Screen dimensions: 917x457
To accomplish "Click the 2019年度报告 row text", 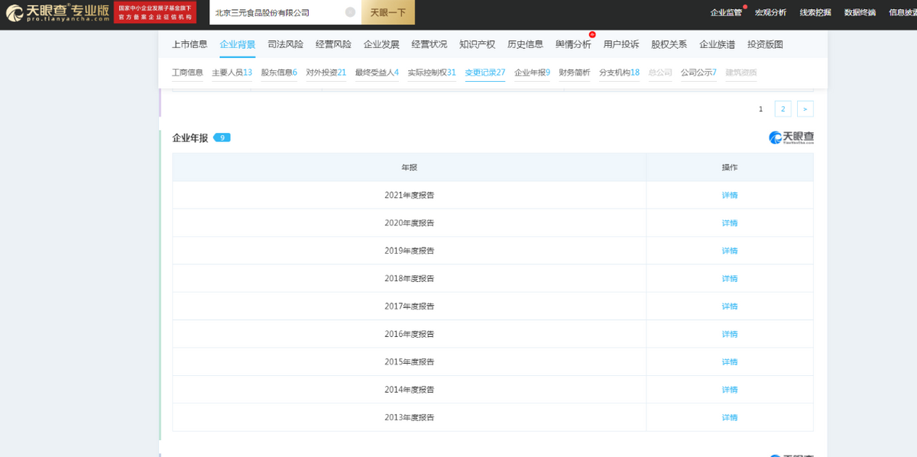I will 410,251.
